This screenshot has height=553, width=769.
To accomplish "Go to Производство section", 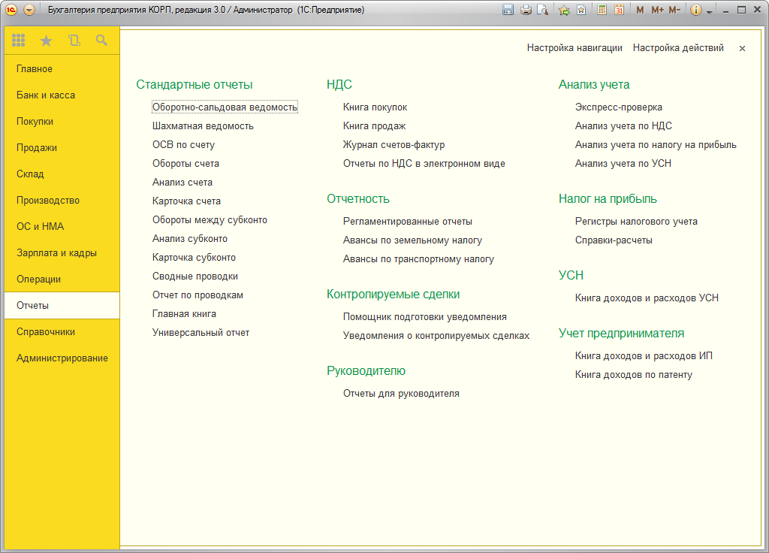I will point(62,200).
